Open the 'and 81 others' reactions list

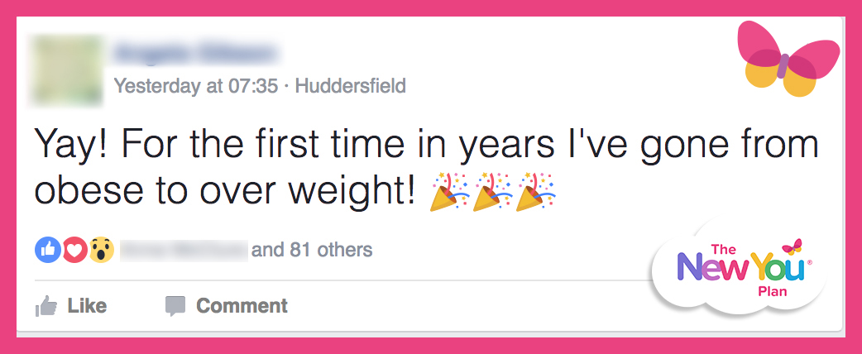(312, 250)
